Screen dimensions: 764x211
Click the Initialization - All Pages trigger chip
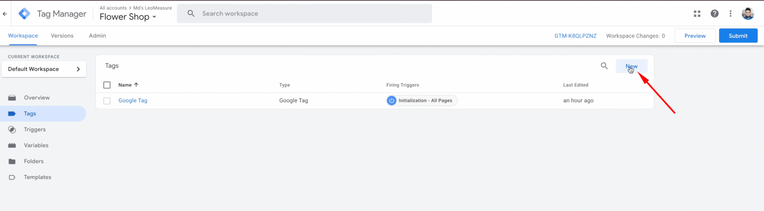tap(421, 101)
